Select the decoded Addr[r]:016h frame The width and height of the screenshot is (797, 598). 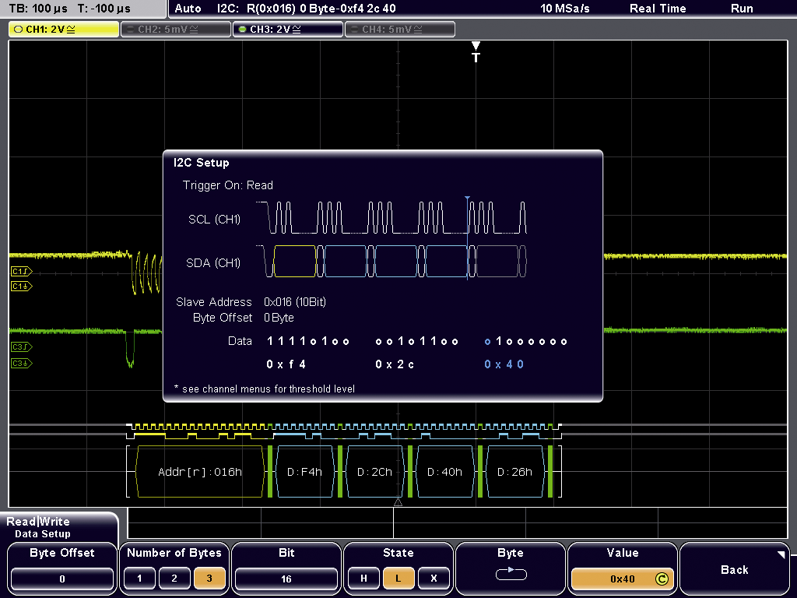(199, 472)
